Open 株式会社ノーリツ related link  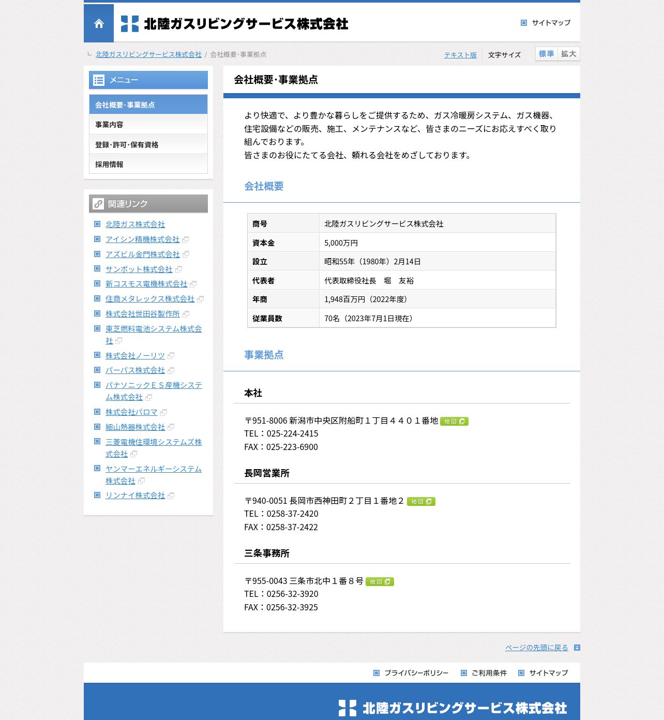pyautogui.click(x=135, y=356)
